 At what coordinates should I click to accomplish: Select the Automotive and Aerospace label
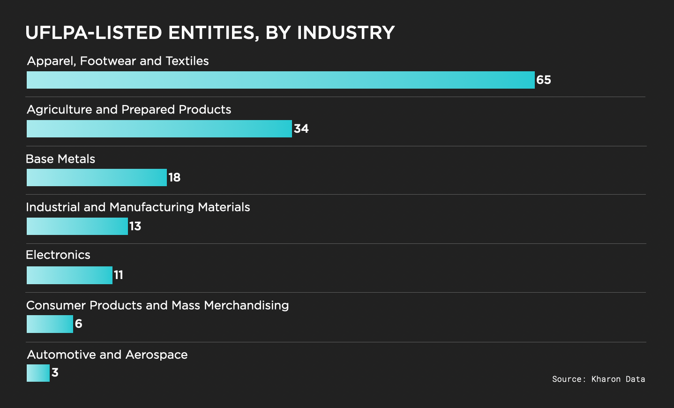tap(107, 355)
